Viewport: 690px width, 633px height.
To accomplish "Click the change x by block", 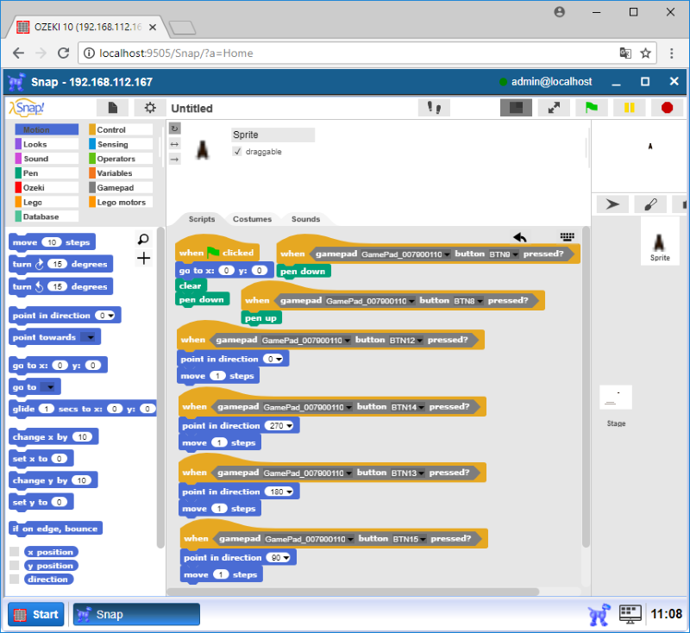I will tap(53, 437).
